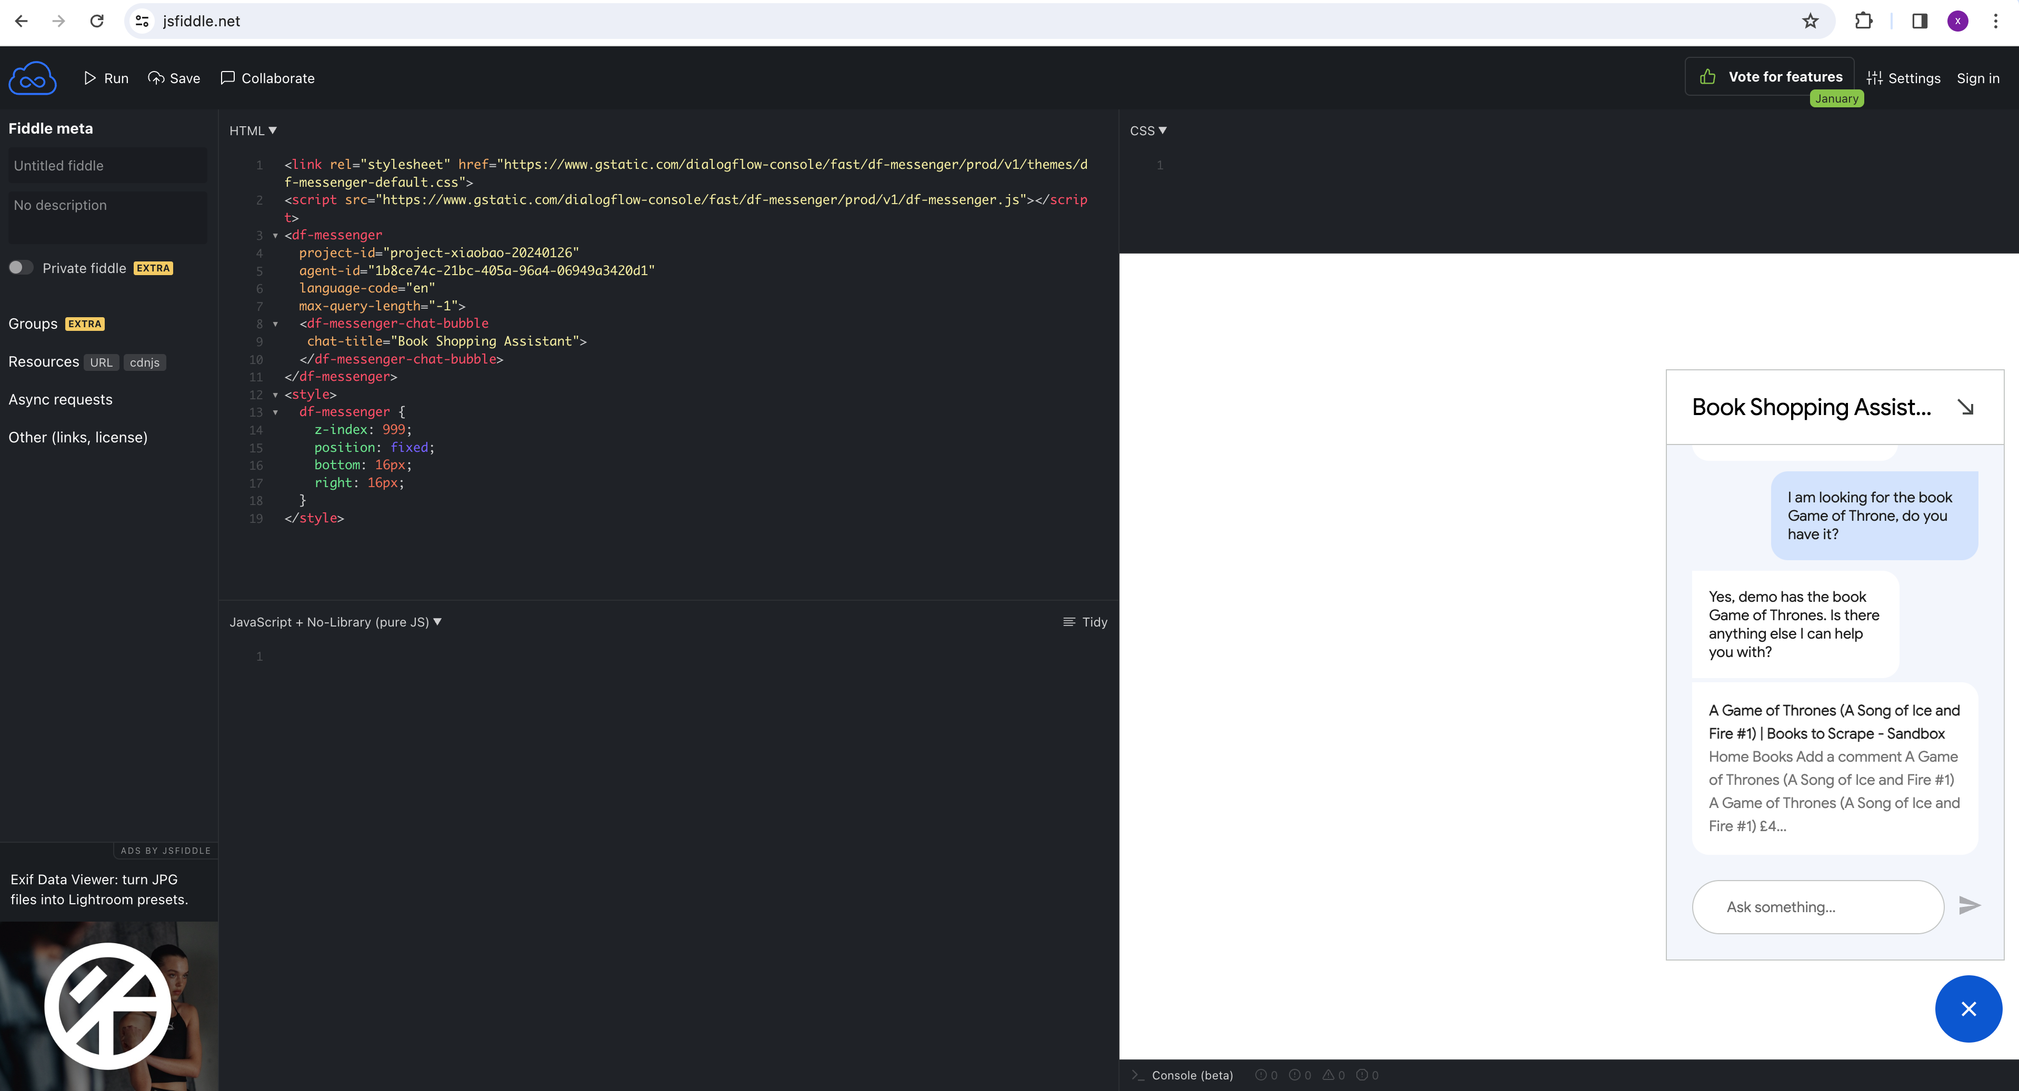Open Settings in top bar
The width and height of the screenshot is (2019, 1091).
1903,78
